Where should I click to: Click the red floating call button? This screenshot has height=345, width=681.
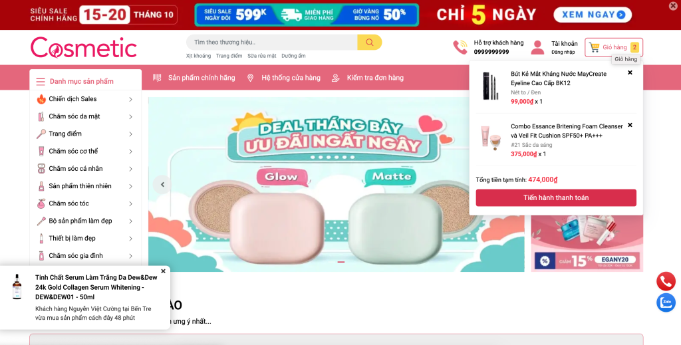click(666, 282)
